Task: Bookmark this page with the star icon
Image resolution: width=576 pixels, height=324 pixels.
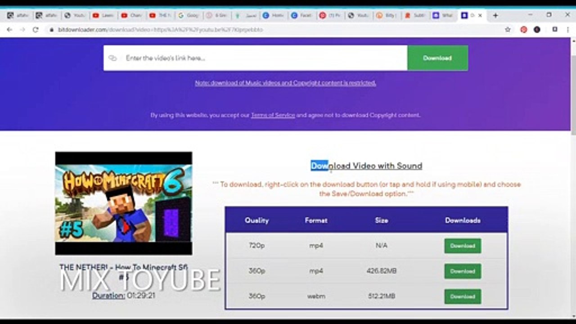Action: (x=508, y=30)
